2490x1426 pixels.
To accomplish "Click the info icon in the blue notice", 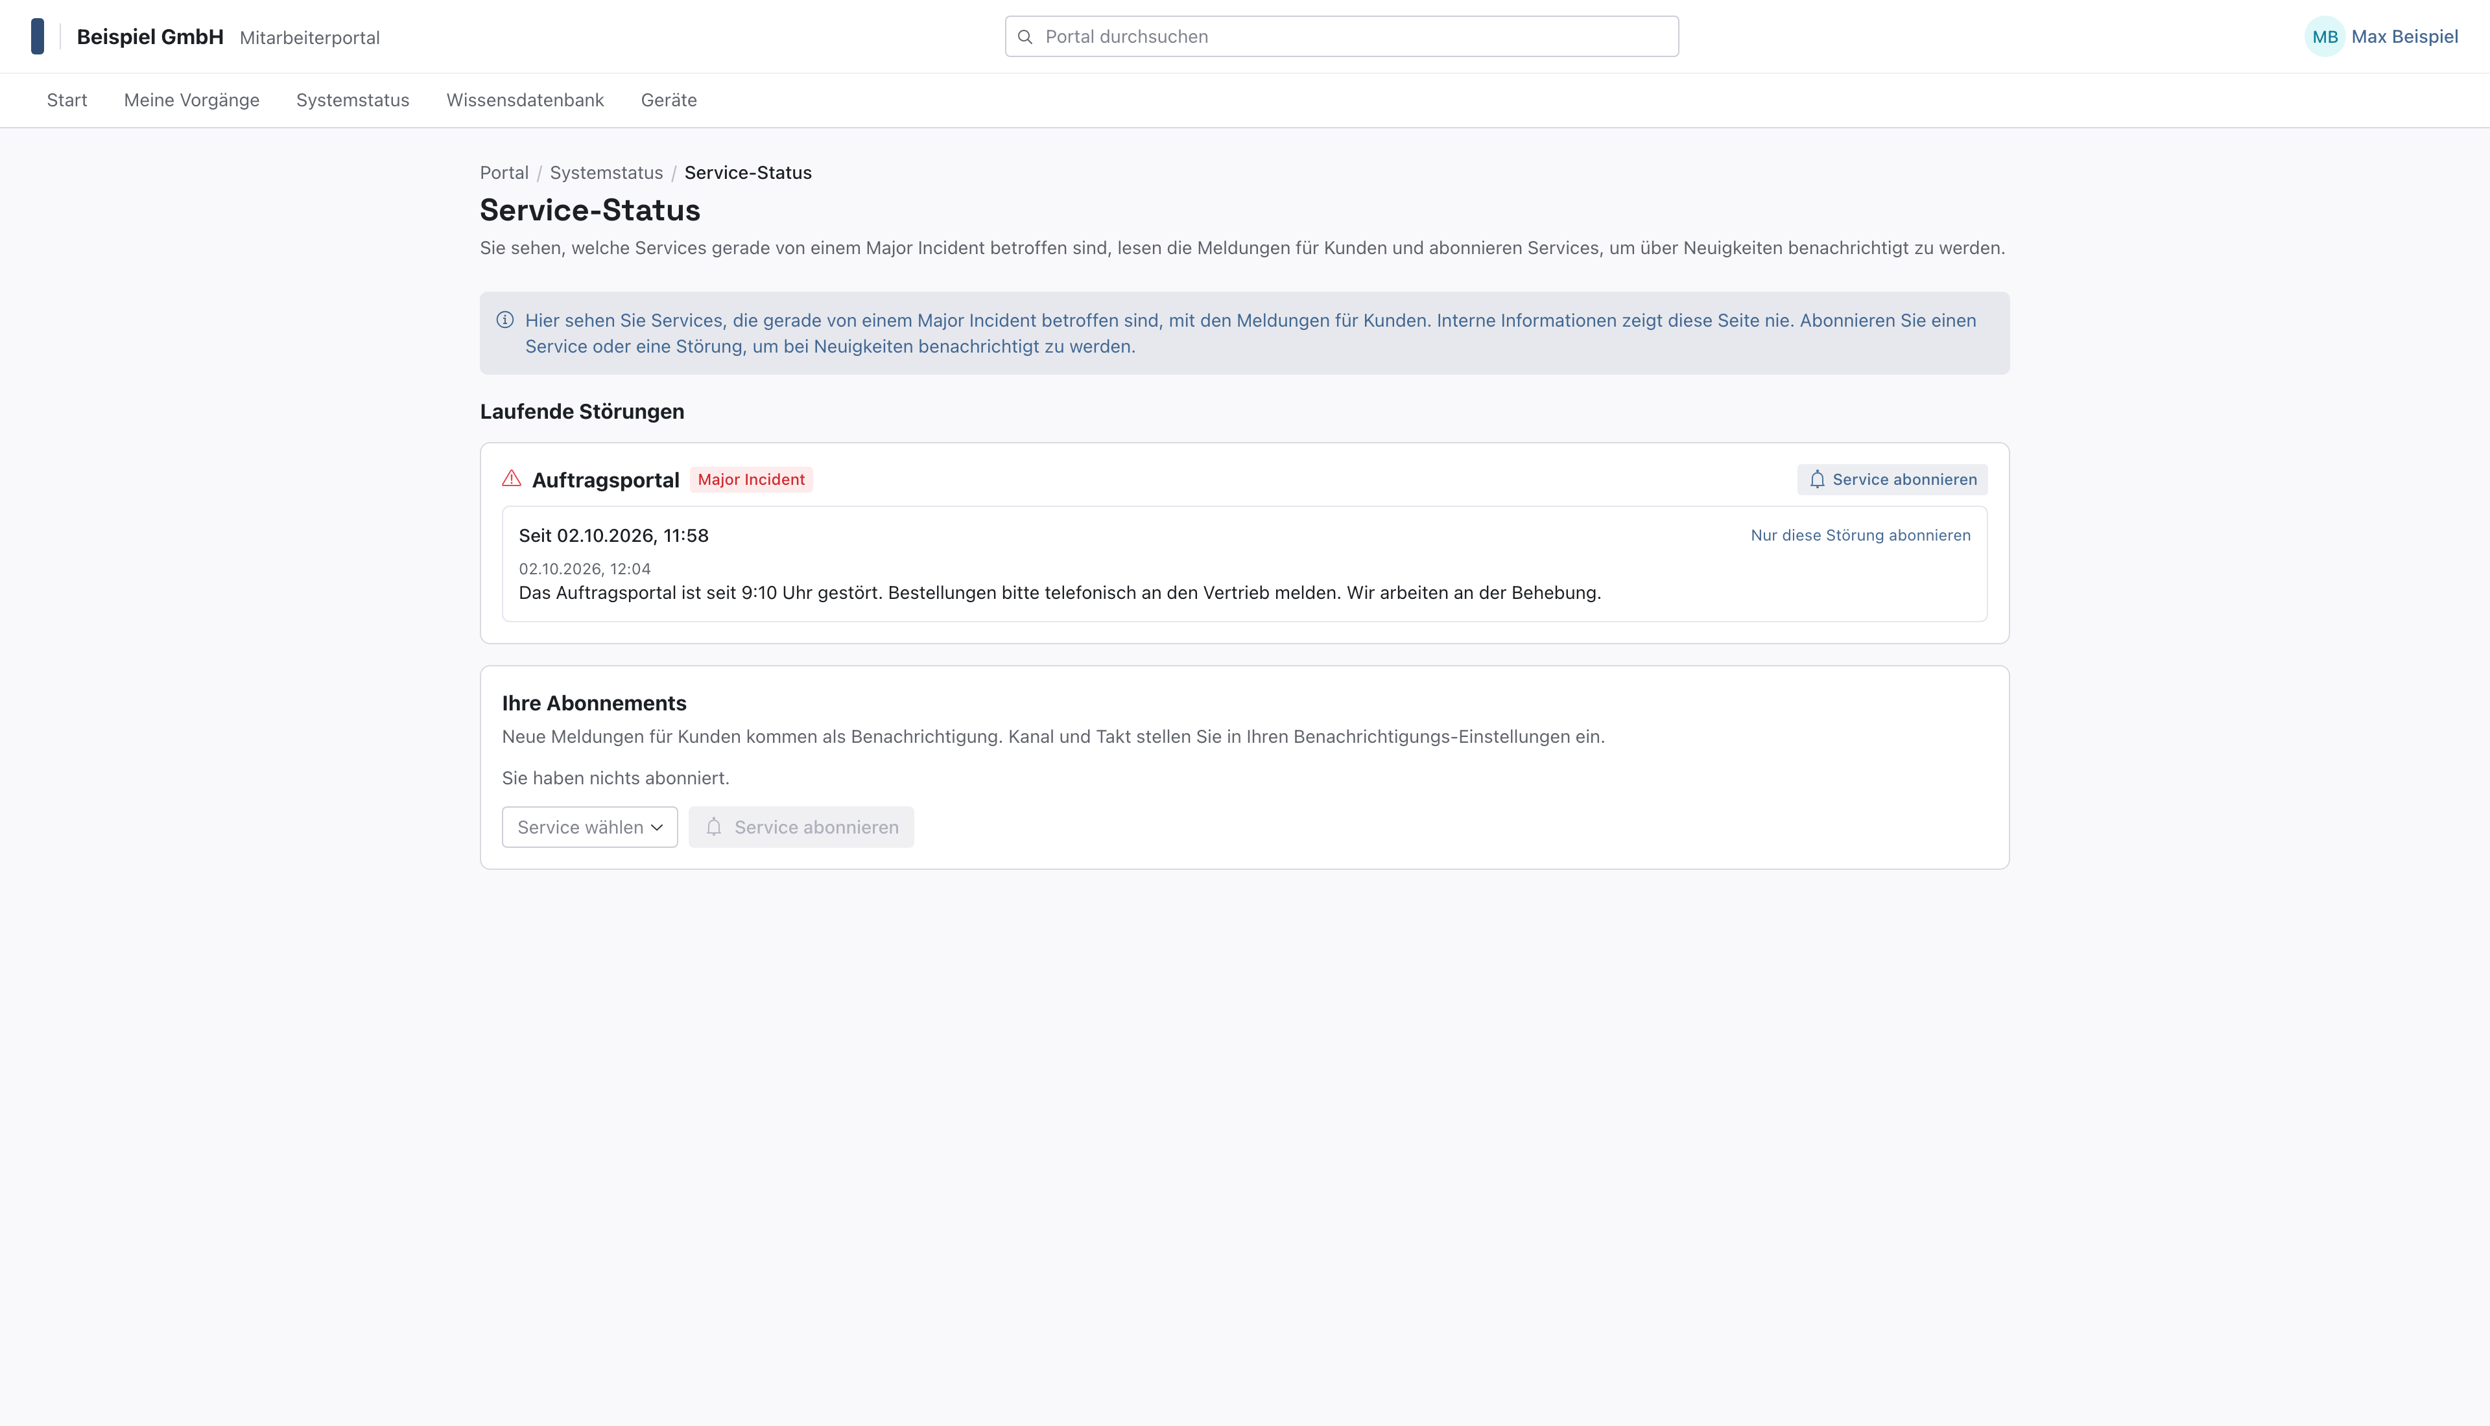I will tap(505, 320).
